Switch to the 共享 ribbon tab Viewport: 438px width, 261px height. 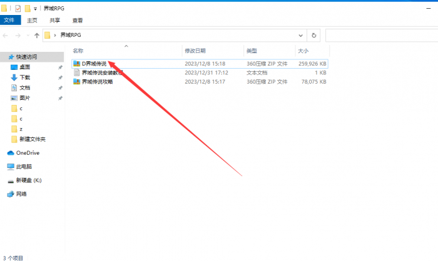(x=55, y=20)
